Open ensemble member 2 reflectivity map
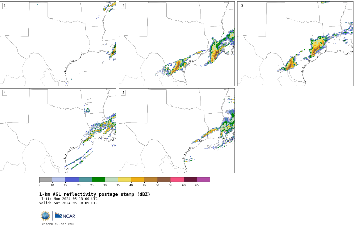The height and width of the screenshot is (227, 356). [x=177, y=44]
